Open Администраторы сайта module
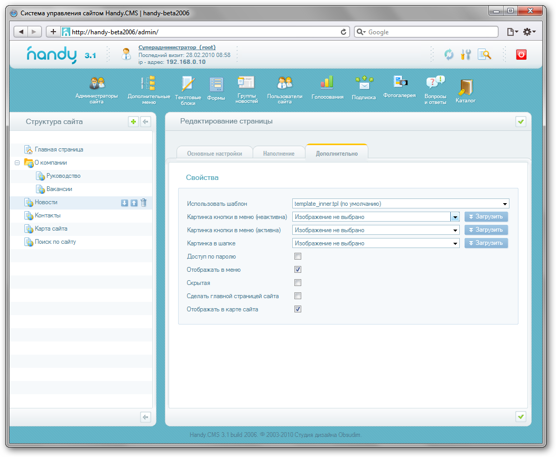Screen dimensions: 556x457 tap(97, 84)
